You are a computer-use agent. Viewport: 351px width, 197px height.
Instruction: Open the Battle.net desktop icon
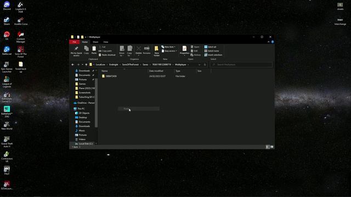point(7,51)
